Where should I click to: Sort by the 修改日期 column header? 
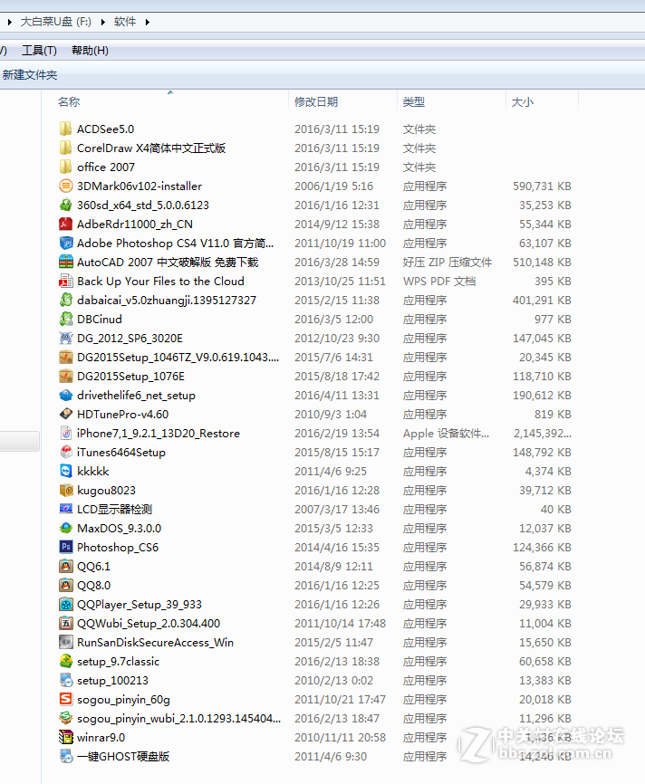[x=316, y=102]
